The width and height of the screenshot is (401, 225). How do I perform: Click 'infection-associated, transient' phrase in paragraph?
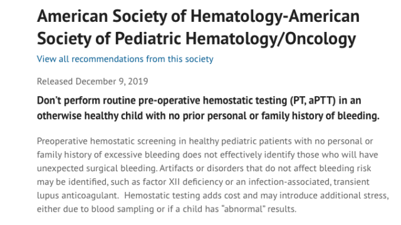pos(309,182)
